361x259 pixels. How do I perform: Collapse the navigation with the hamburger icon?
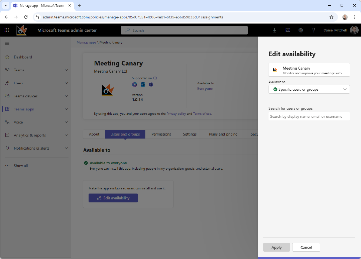(x=7, y=43)
